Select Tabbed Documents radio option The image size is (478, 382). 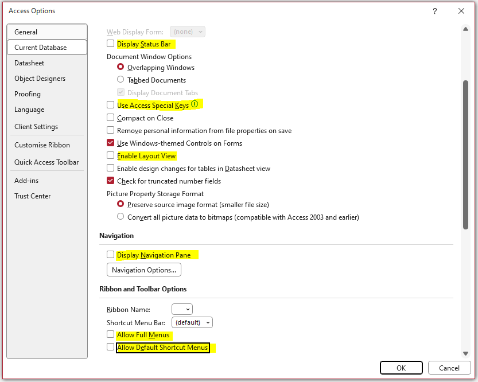[x=121, y=80]
